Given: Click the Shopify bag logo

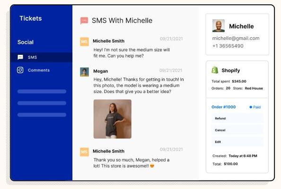Looking at the screenshot, I should pyautogui.click(x=215, y=70).
